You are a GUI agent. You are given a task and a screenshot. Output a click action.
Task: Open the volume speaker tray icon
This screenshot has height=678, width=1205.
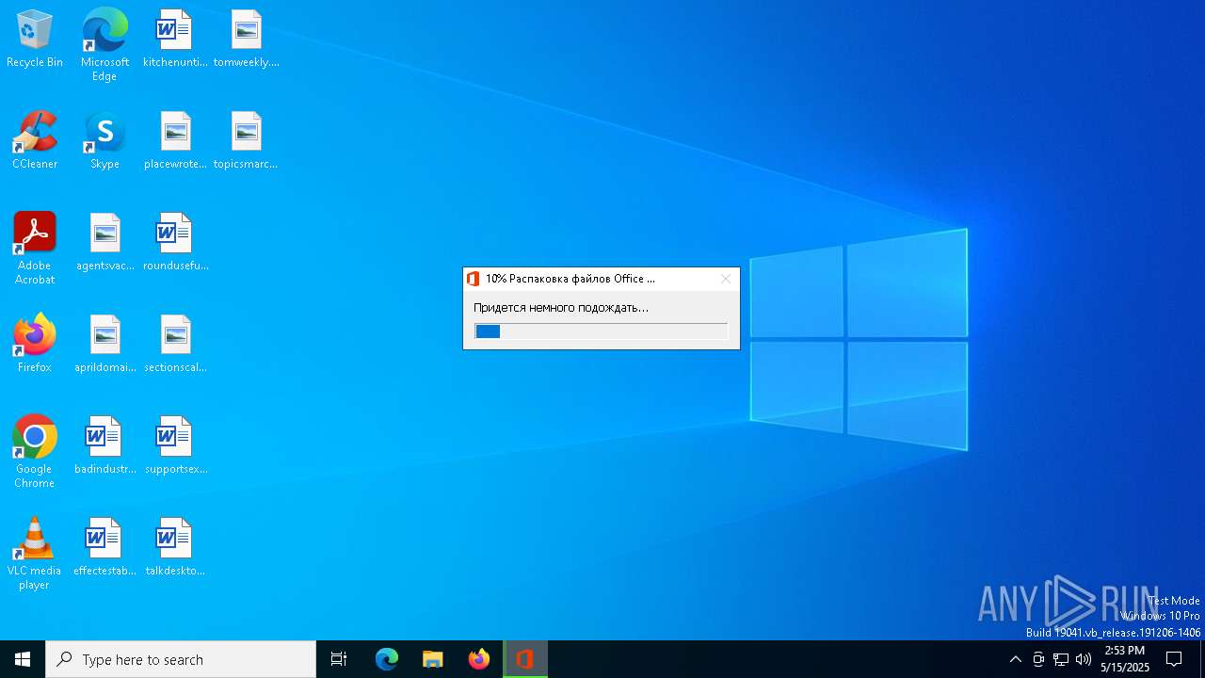pyautogui.click(x=1084, y=659)
